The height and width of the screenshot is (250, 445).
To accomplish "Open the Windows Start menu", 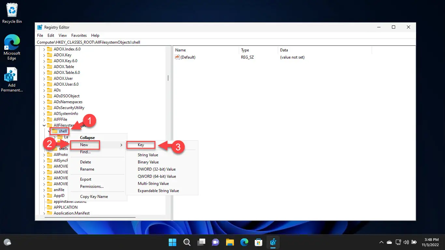I will [x=172, y=242].
